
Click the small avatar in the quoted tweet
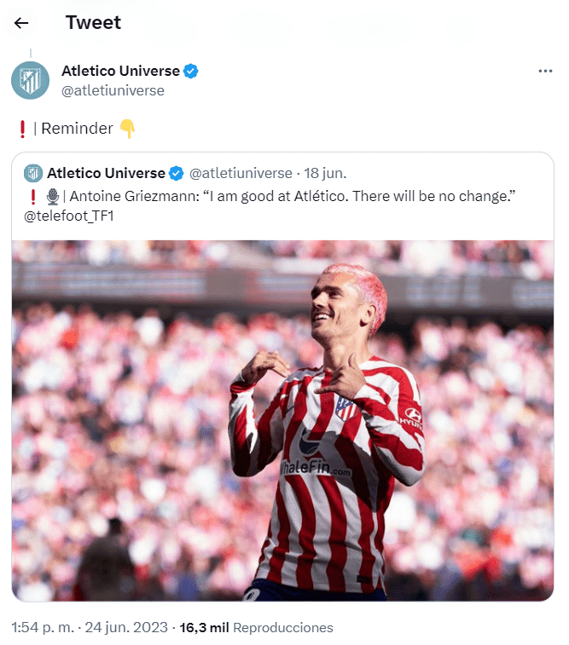coord(33,173)
